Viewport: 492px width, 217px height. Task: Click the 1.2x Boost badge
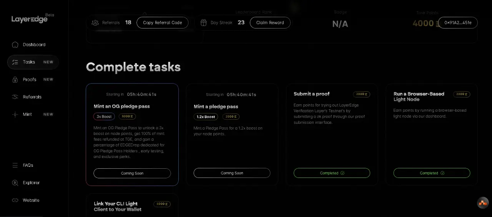click(206, 117)
